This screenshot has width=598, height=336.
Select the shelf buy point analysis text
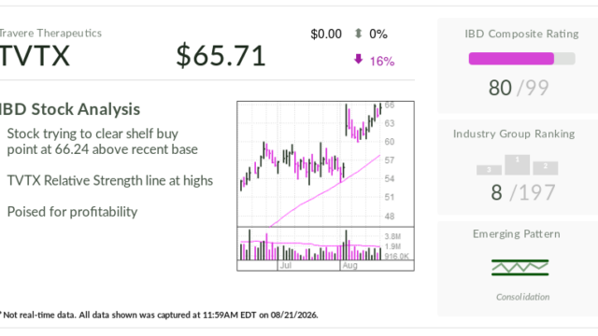tap(102, 141)
